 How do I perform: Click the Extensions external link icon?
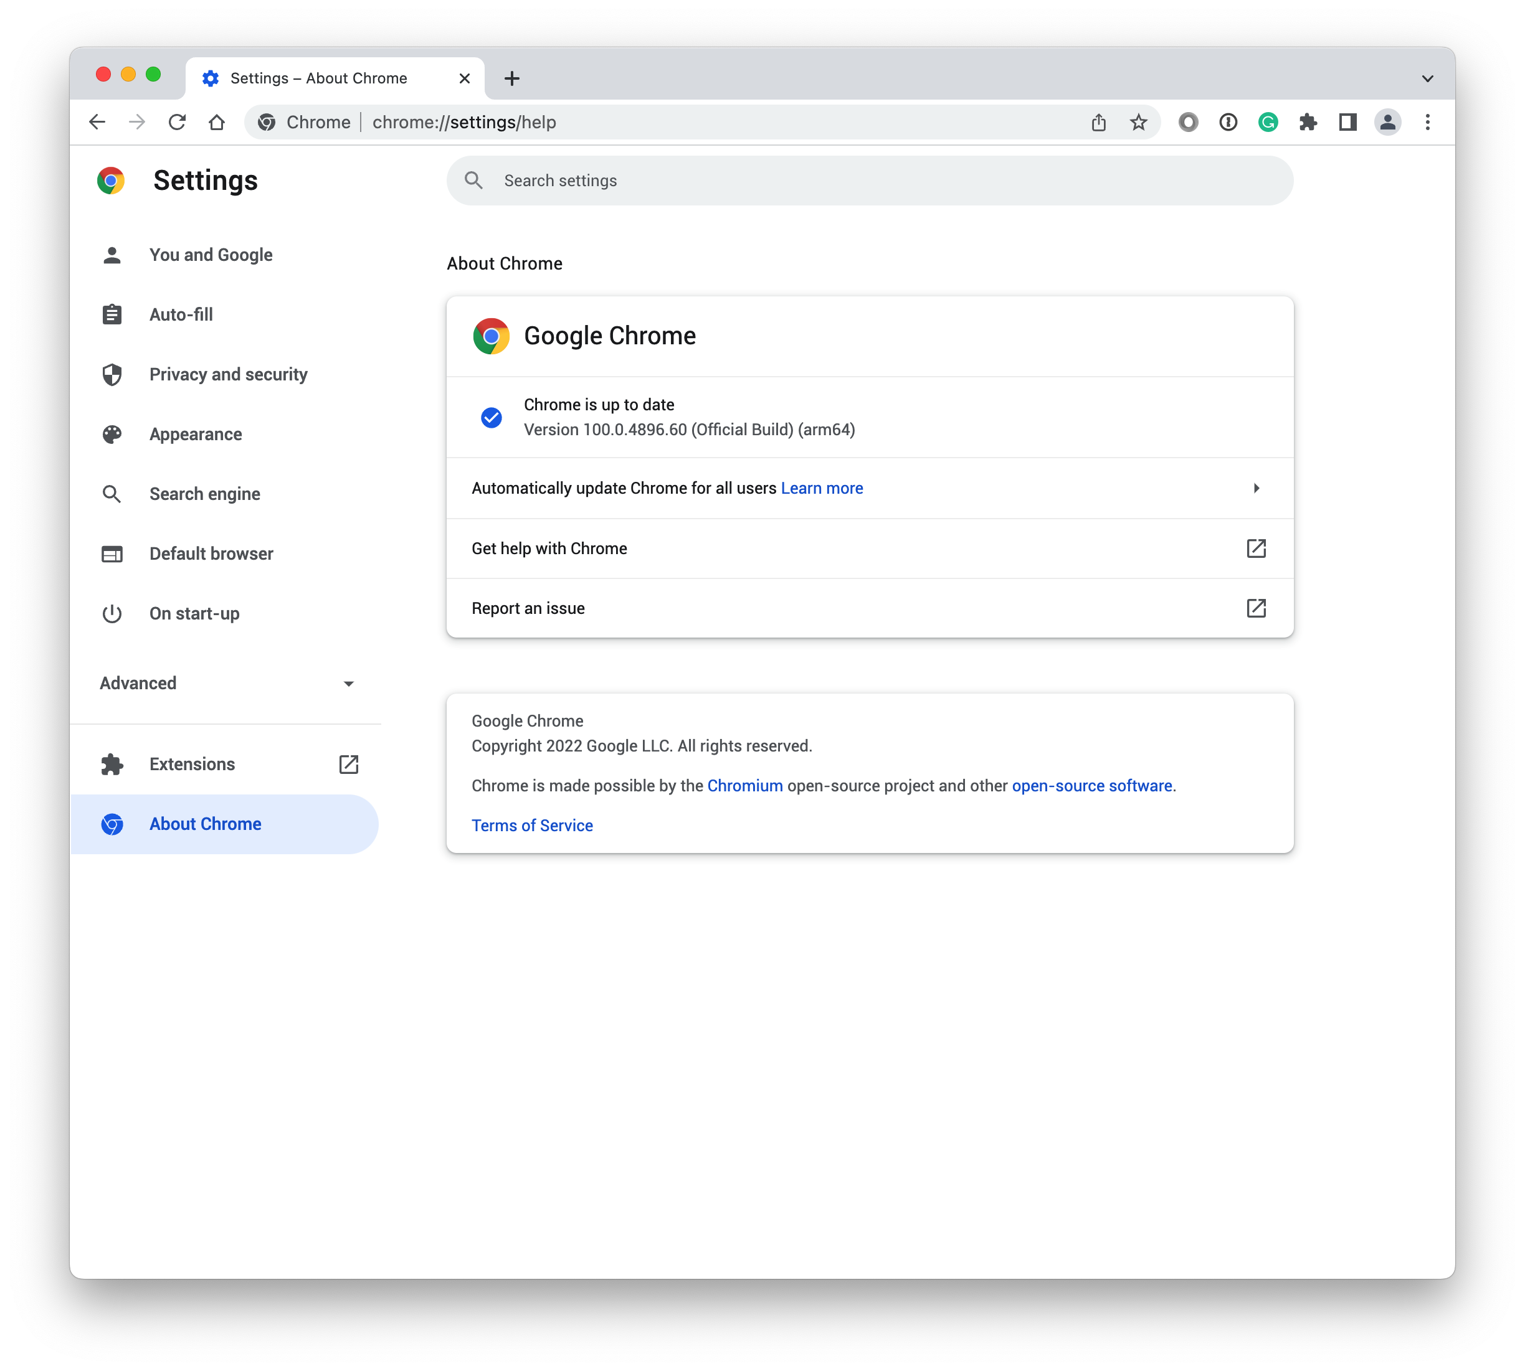pos(349,763)
